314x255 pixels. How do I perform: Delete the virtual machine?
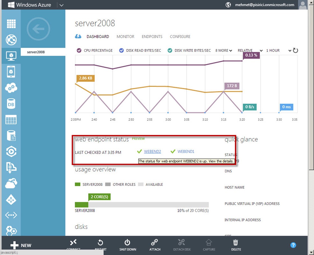tap(236, 245)
